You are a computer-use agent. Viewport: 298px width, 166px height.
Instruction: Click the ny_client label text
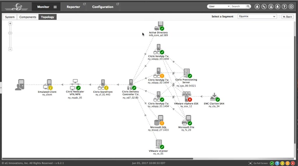[x=47, y=95]
